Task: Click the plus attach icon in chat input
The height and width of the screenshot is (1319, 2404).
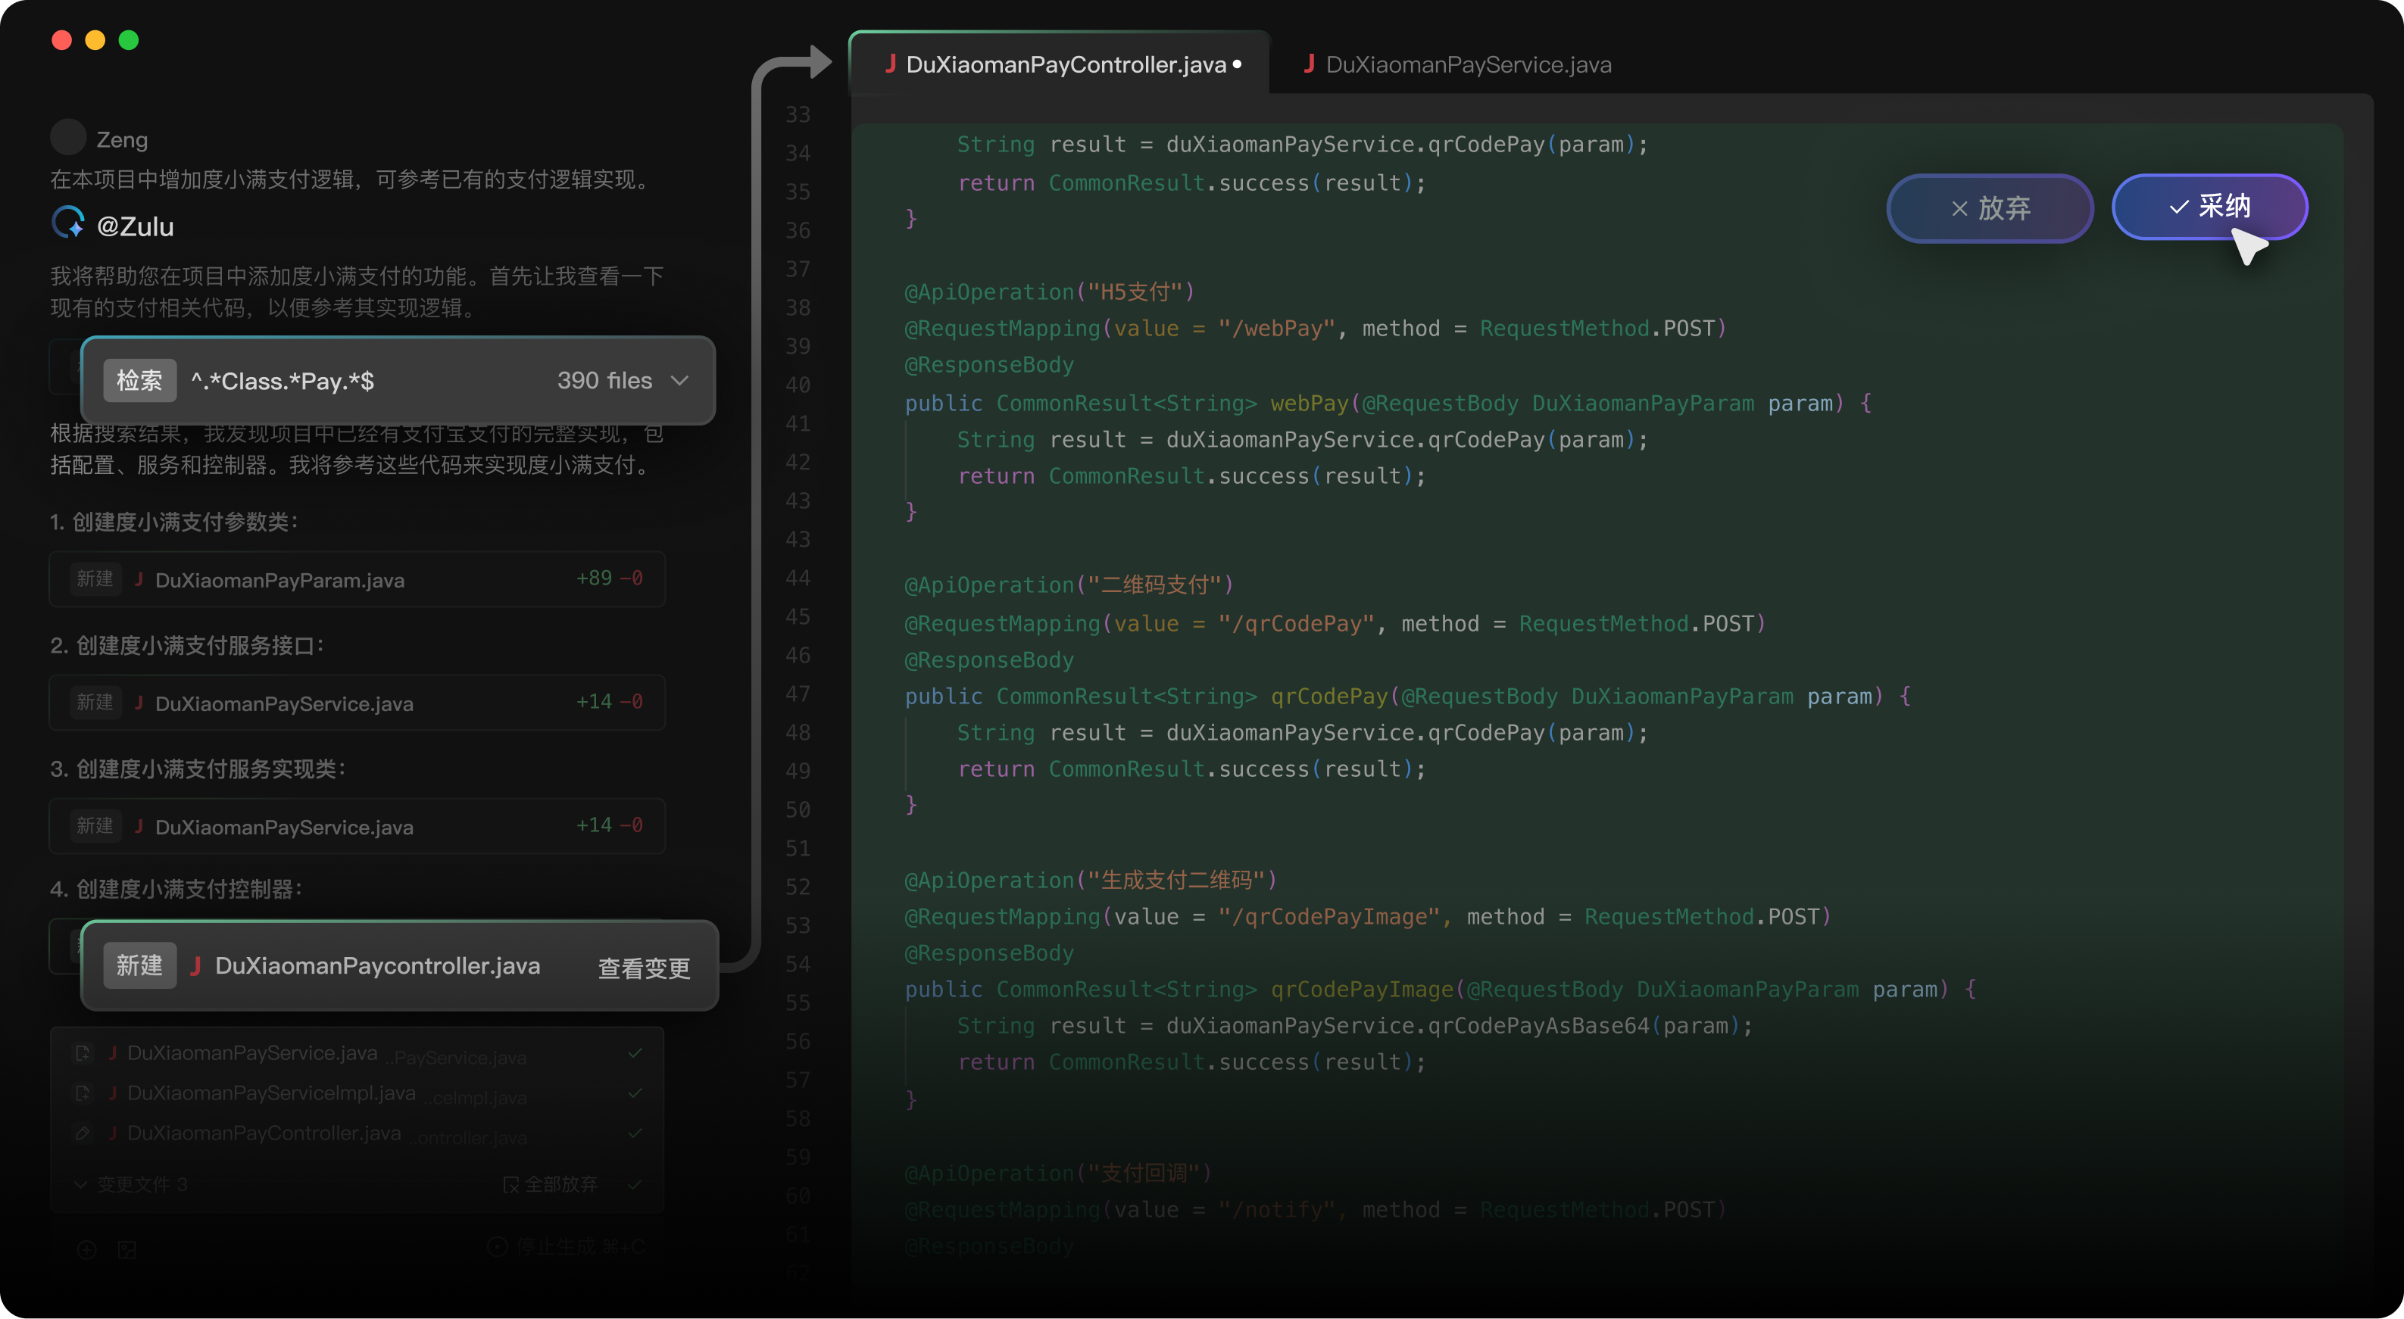Action: (x=87, y=1250)
